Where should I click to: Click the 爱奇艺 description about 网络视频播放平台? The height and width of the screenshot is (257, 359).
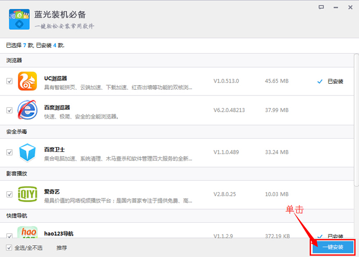[118, 201]
